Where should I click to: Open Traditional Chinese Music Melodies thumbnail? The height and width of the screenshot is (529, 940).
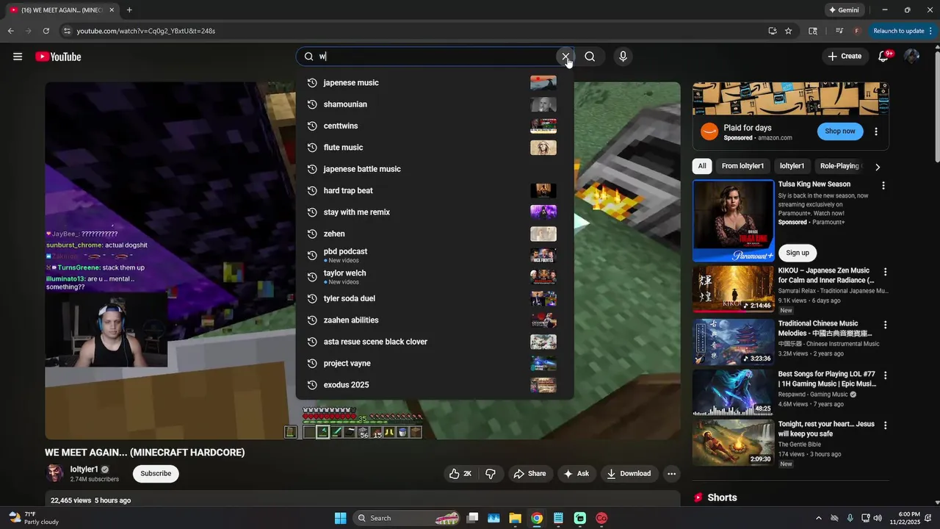pos(733,342)
